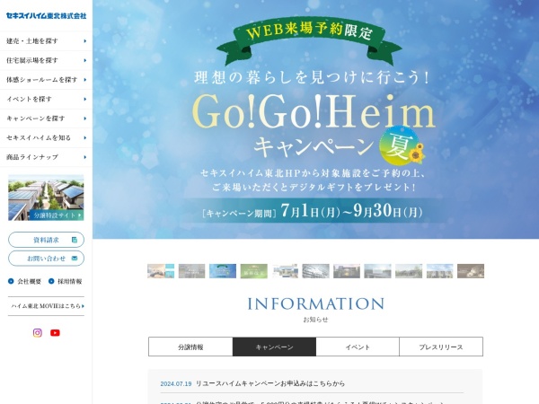Click the envelope icon beside お問い合わせ
Viewport: 539px width, 404px height.
pos(75,259)
